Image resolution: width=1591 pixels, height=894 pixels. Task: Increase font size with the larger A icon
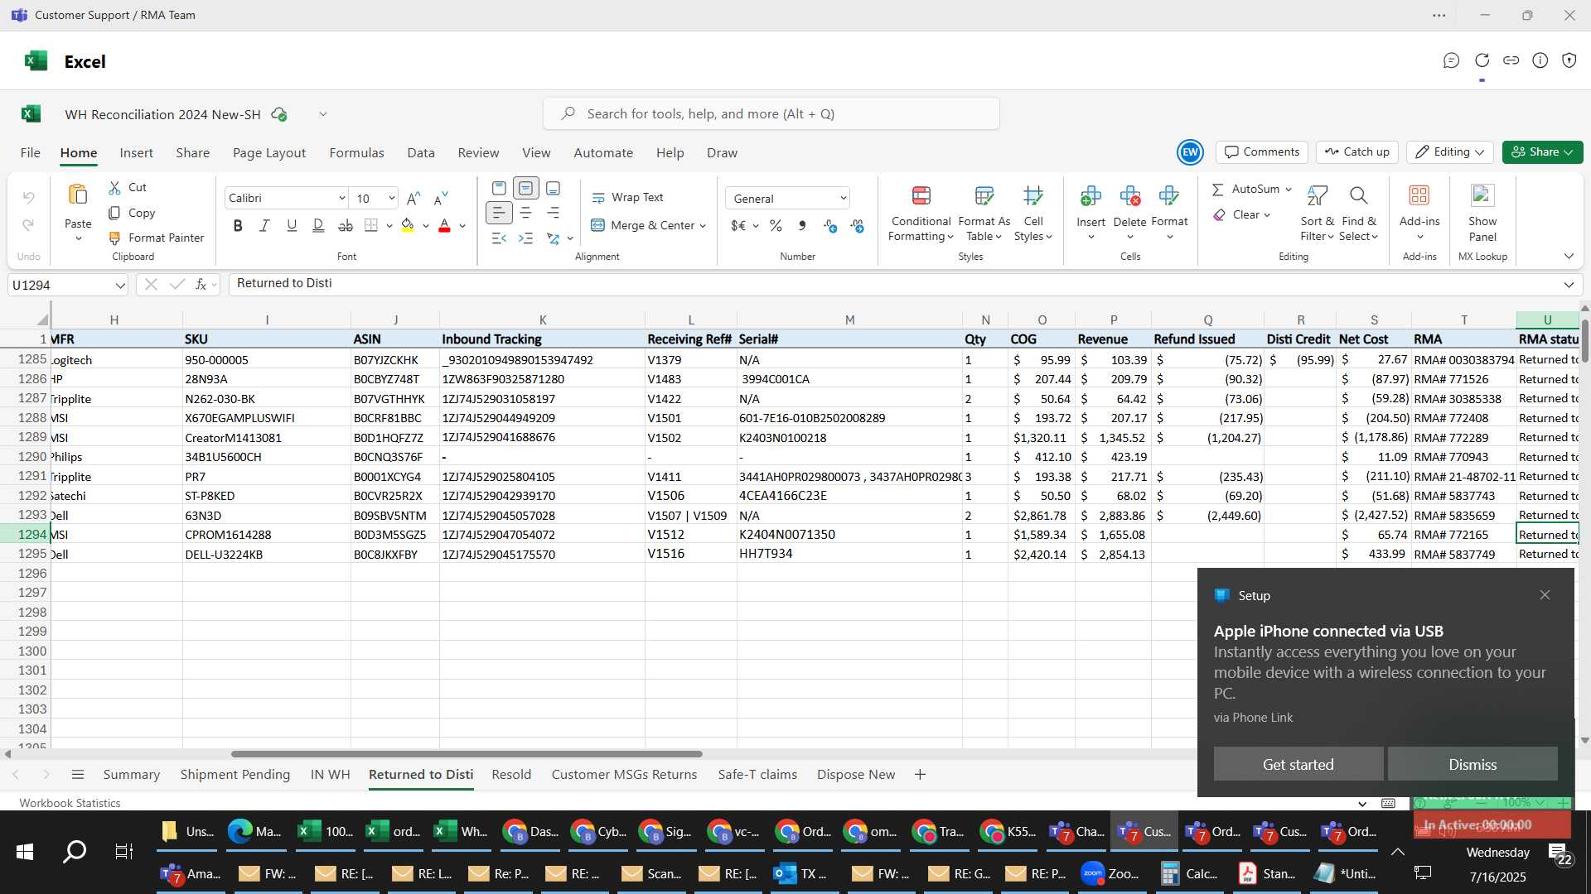(x=413, y=198)
